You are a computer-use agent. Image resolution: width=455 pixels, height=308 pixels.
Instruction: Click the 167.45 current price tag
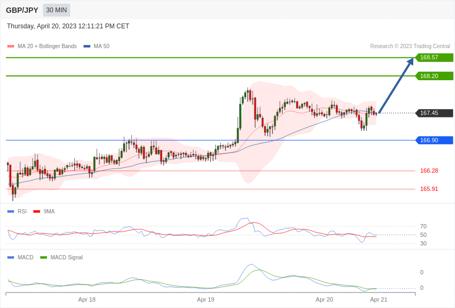pyautogui.click(x=435, y=113)
